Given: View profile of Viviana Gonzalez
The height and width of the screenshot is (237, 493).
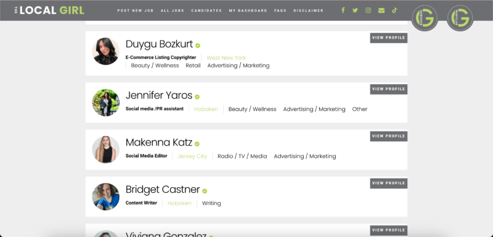Looking at the screenshot, I should pos(389,230).
